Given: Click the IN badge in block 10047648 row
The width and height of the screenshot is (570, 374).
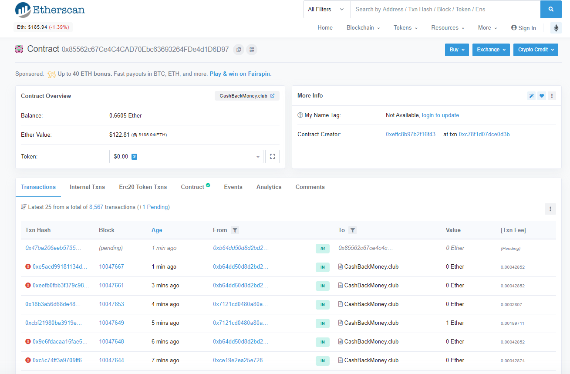Looking at the screenshot, I should (323, 342).
